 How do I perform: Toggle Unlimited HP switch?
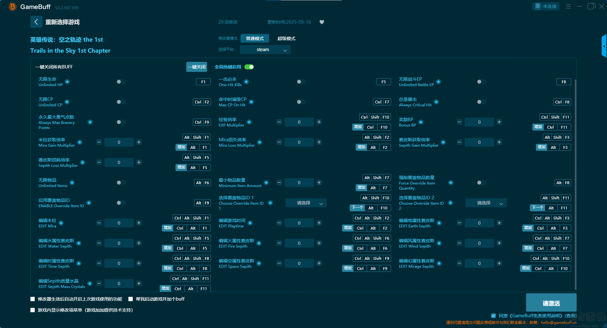click(x=121, y=82)
